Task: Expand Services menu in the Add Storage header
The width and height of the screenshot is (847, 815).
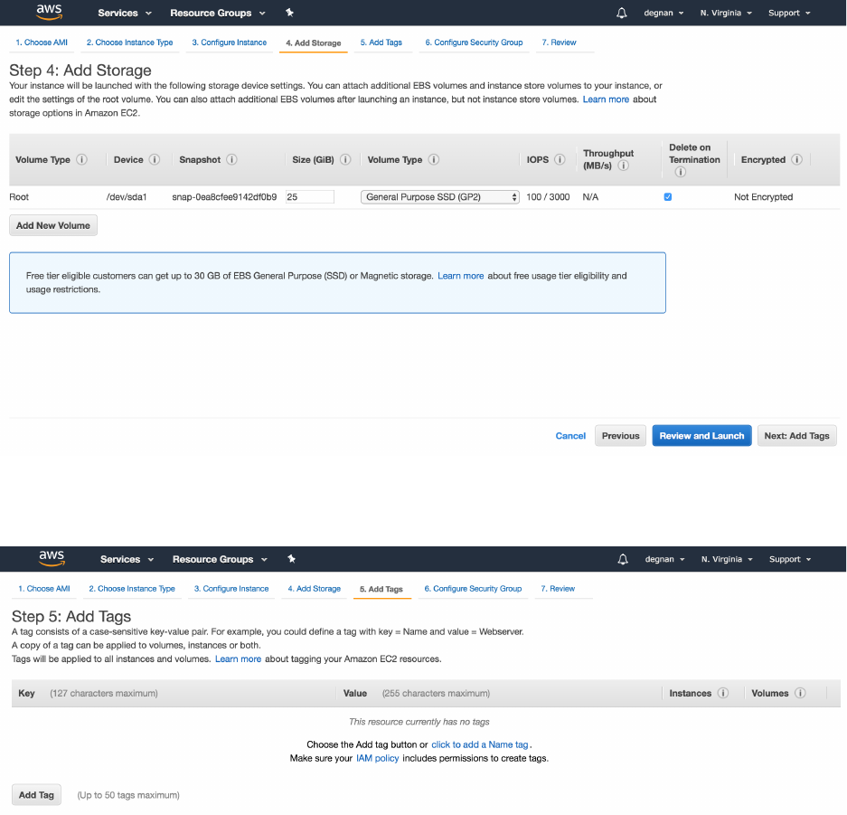Action: tap(125, 13)
